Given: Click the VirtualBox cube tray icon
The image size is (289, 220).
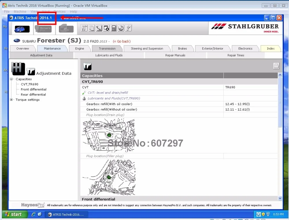Looking at the screenshot, I should click(268, 214).
